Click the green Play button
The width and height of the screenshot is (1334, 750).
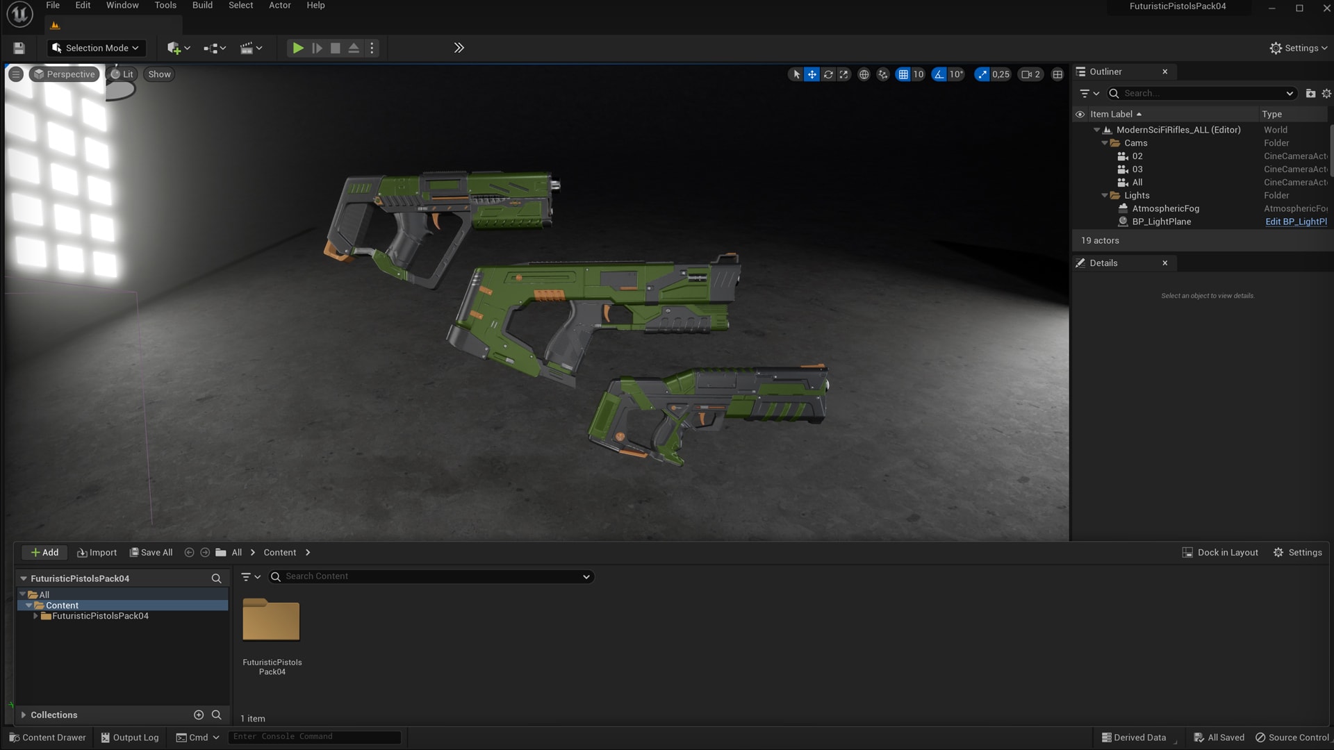point(297,48)
